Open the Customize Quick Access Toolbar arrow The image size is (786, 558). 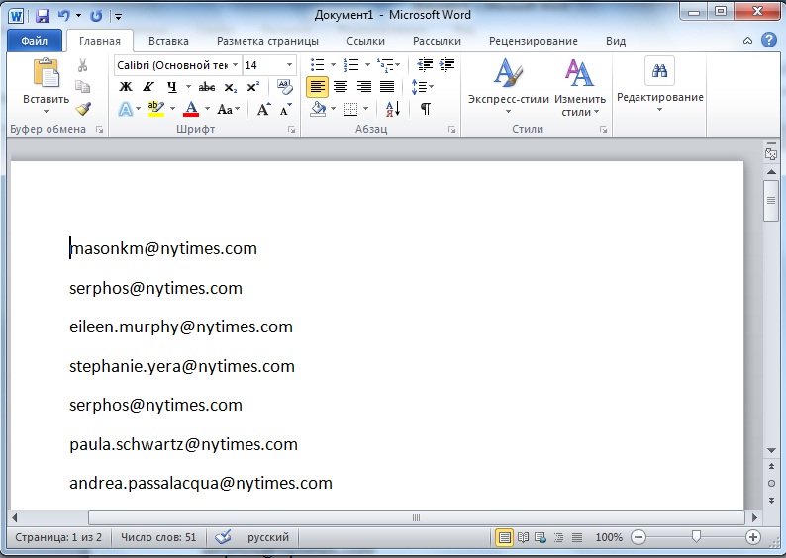(x=119, y=16)
